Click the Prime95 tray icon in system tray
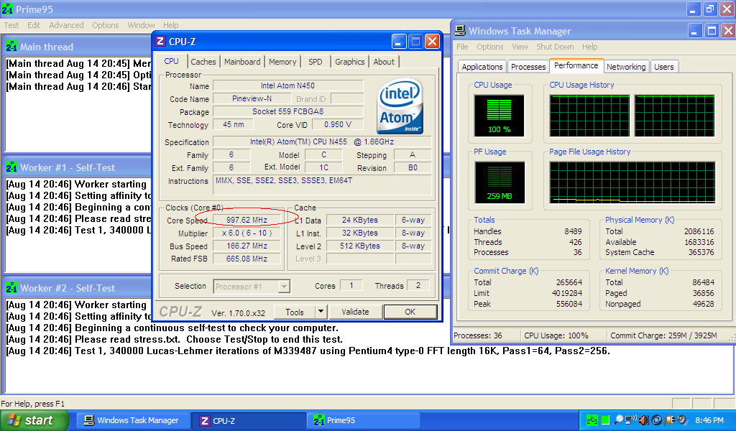 (592, 420)
